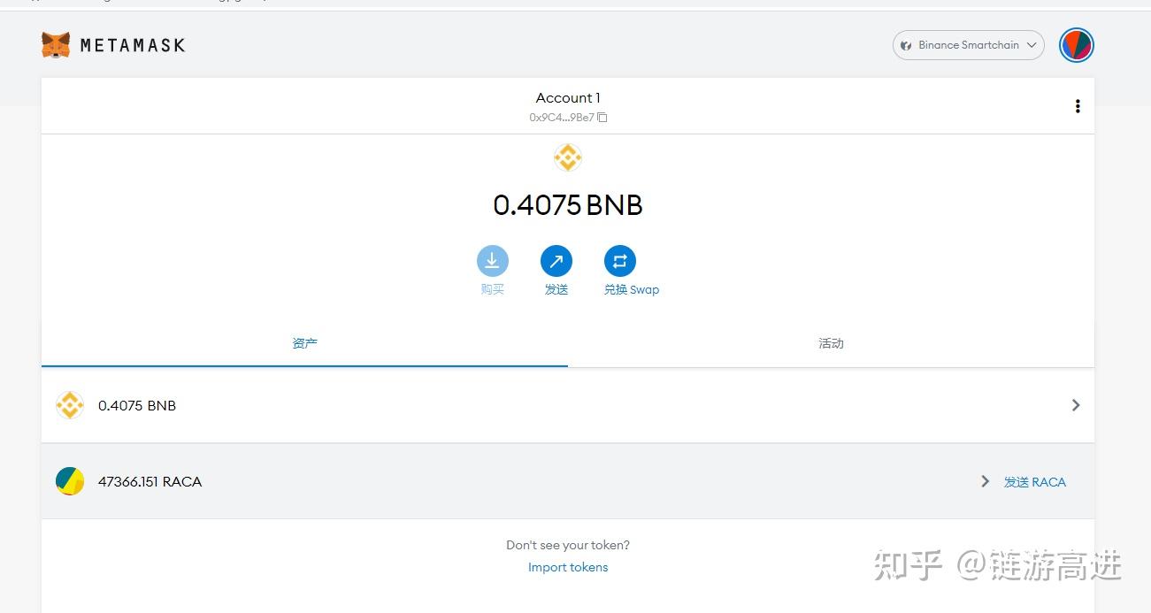This screenshot has width=1151, height=613.
Task: Click the Account 1 name
Action: tap(568, 98)
